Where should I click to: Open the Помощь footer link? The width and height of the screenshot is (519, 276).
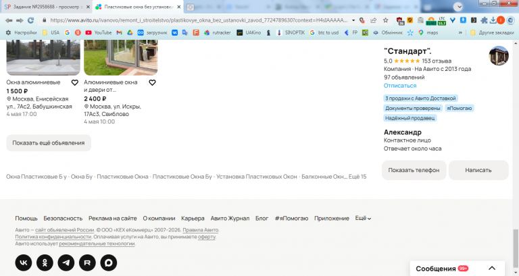(26, 219)
